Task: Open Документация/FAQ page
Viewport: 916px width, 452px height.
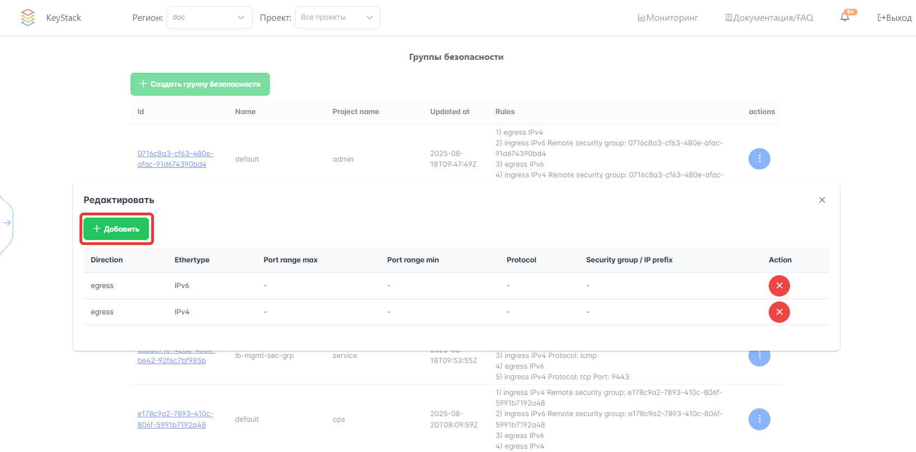Action: pos(769,18)
